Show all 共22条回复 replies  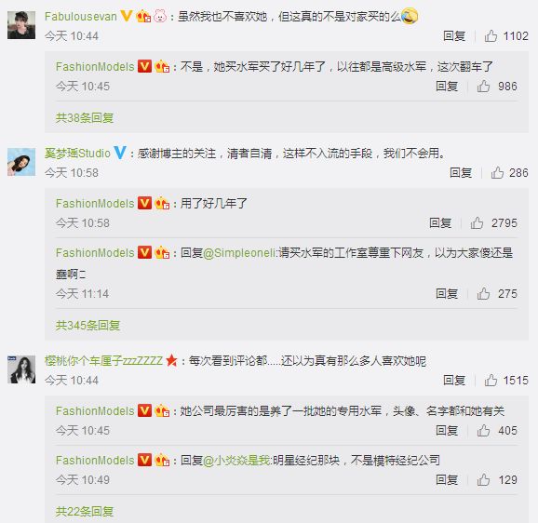click(85, 512)
